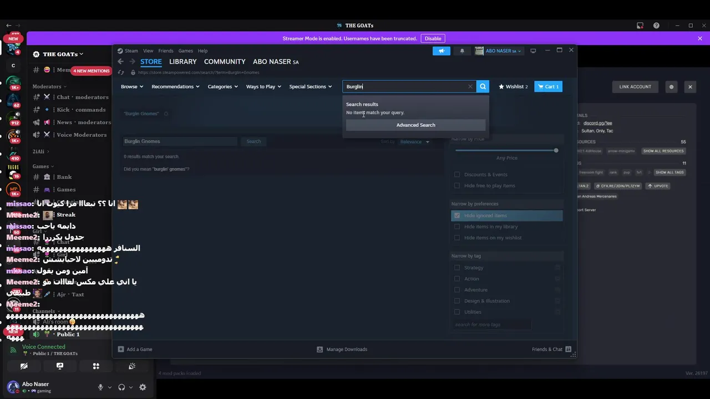Screen dimensions: 710x399
Task: Click Add a Game in Steam
Action: pos(135,349)
